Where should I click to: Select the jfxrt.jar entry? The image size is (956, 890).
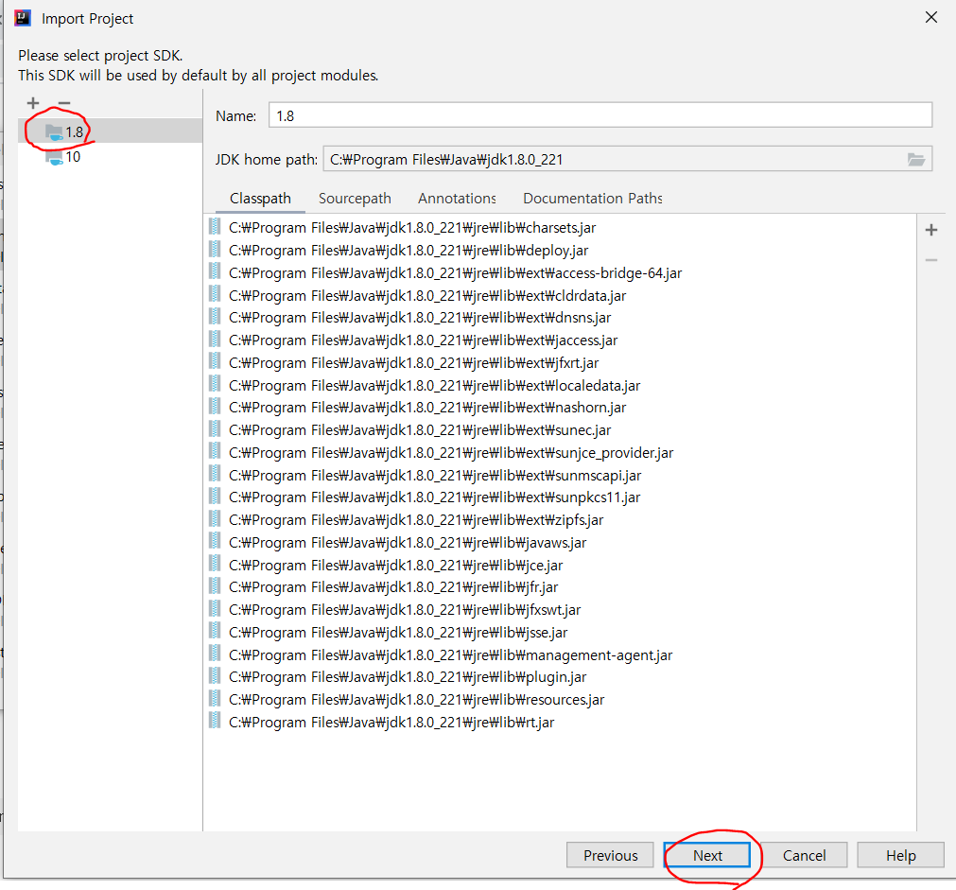tap(560, 362)
